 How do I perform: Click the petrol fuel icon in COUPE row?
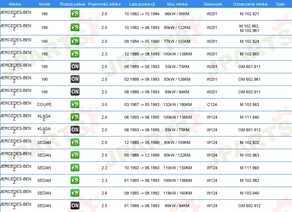[x=75, y=105]
